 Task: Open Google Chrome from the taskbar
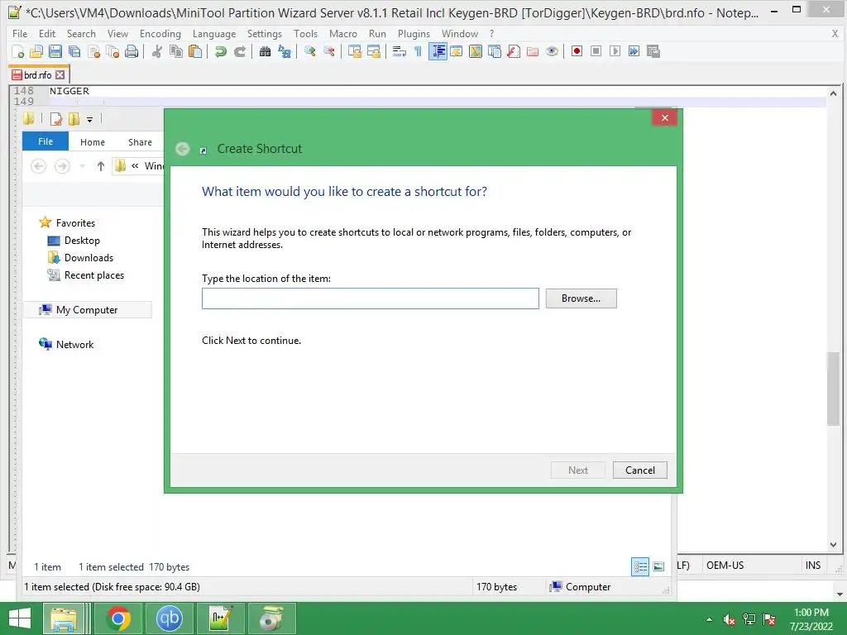pyautogui.click(x=118, y=618)
